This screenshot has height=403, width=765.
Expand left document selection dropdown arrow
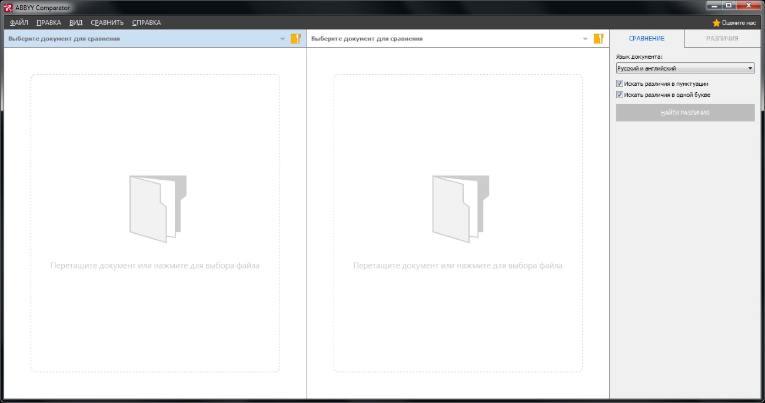click(x=282, y=39)
